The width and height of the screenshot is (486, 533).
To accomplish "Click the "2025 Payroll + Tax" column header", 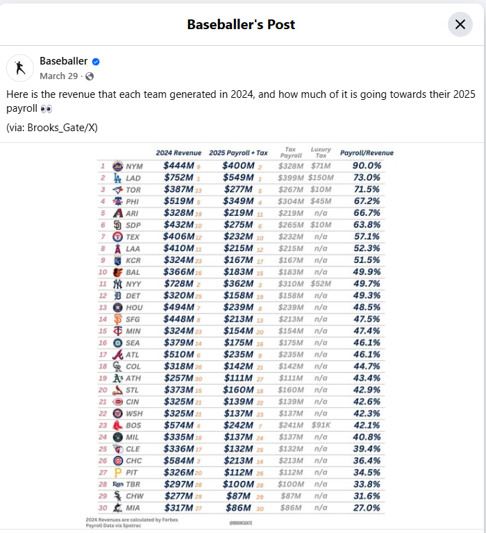I will pos(239,153).
